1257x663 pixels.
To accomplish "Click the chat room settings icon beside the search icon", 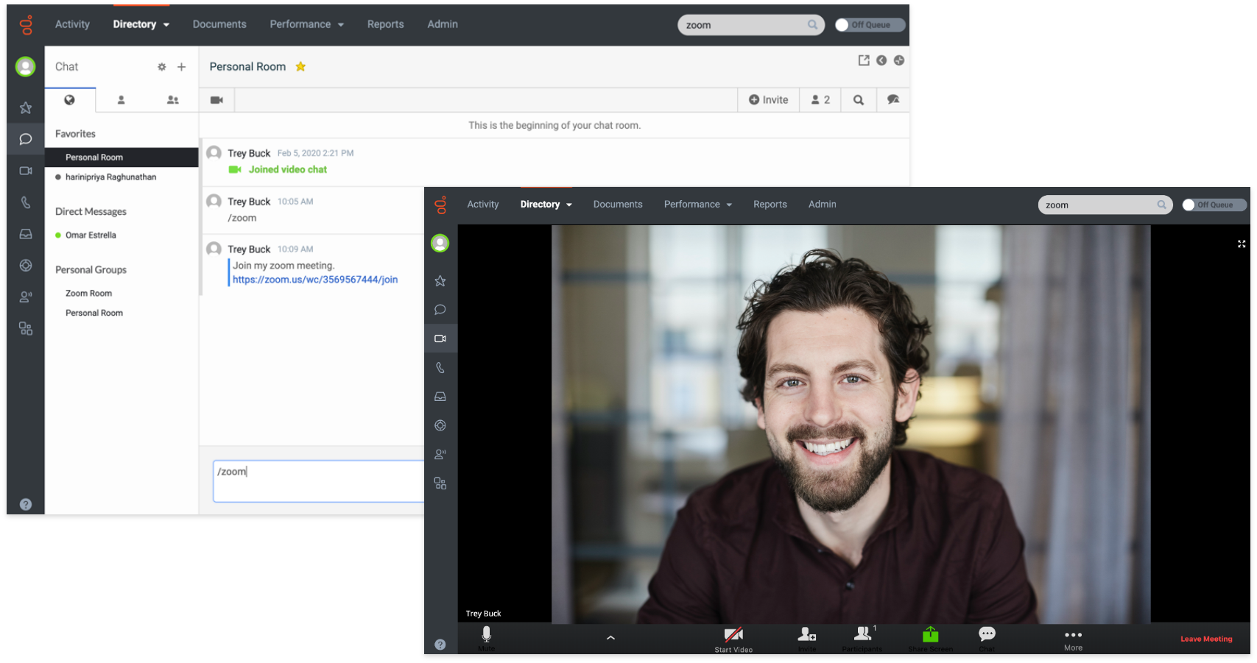I will click(x=893, y=100).
